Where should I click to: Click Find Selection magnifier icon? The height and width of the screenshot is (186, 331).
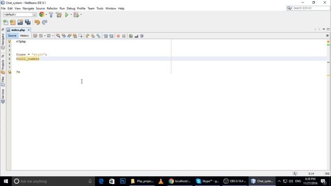58,36
